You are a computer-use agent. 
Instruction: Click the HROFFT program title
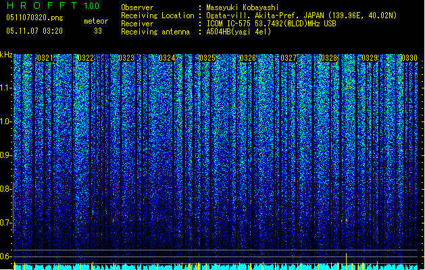42,5
